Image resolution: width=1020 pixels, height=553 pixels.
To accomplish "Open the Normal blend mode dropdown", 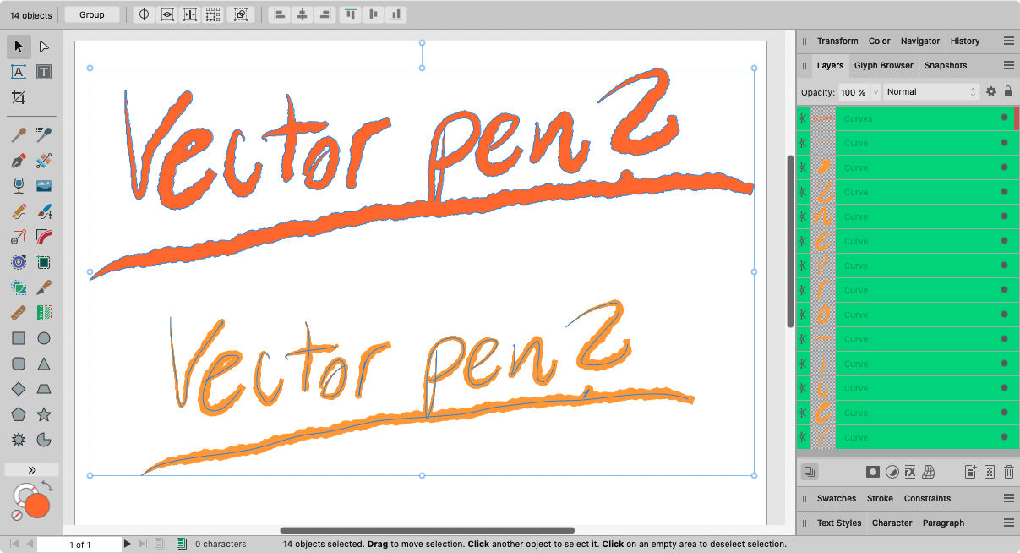I will point(930,91).
